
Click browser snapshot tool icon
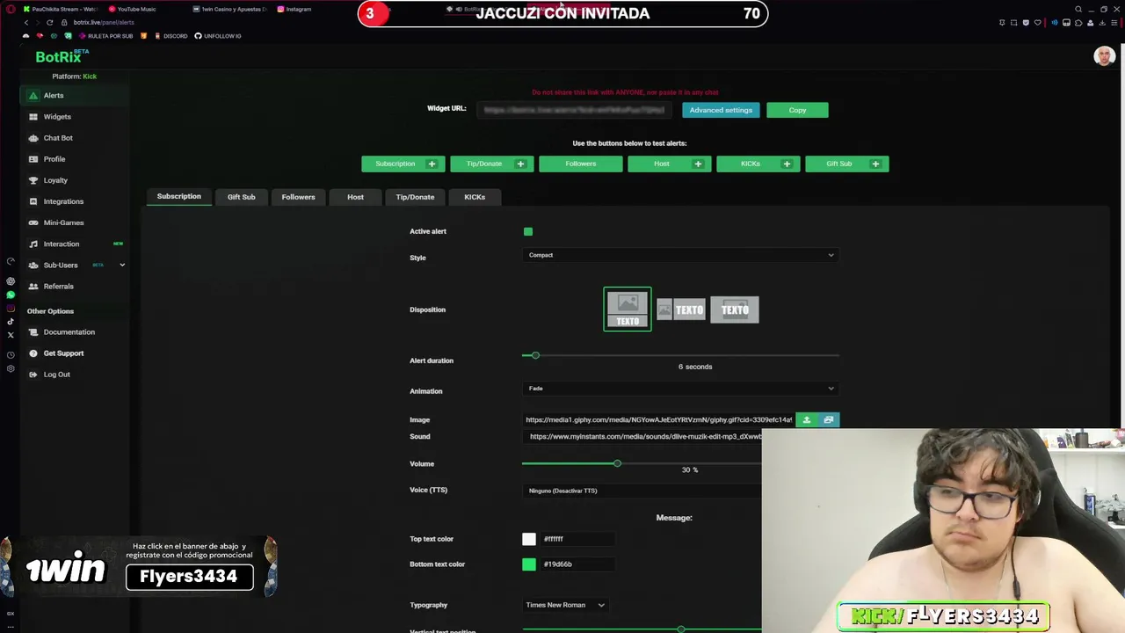pyautogui.click(x=1013, y=23)
